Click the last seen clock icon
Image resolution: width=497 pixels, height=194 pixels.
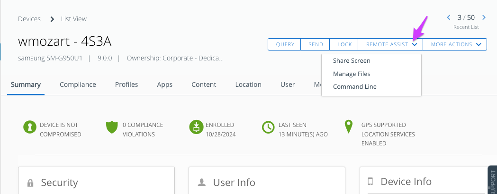click(268, 127)
